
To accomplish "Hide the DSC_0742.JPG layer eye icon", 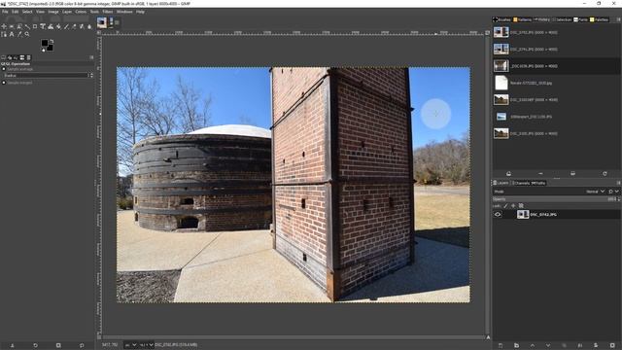I will [x=498, y=214].
